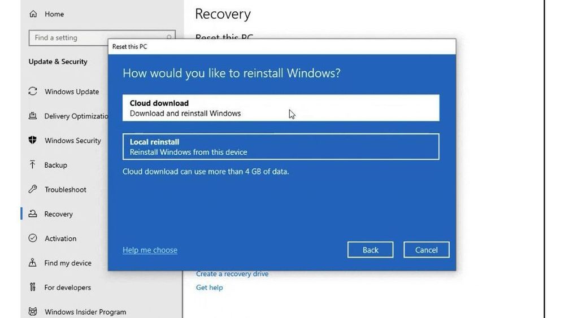Cancel the Reset this PC dialog

point(426,250)
